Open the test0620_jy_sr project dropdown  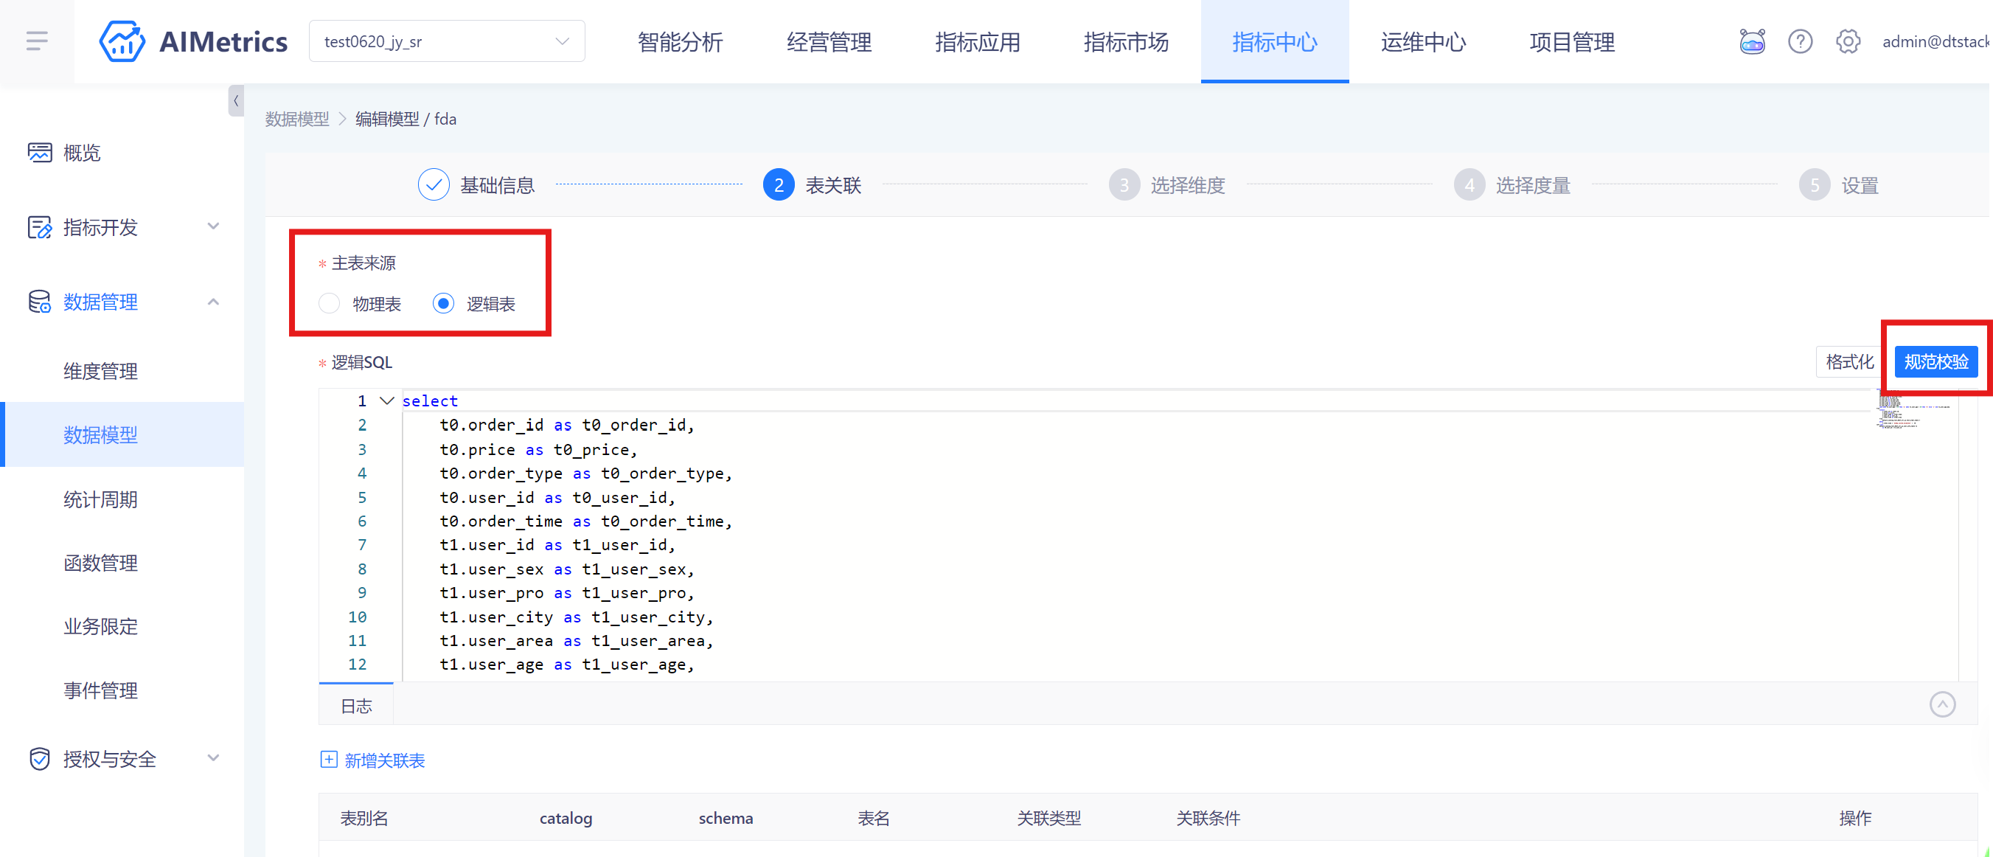[x=446, y=41]
